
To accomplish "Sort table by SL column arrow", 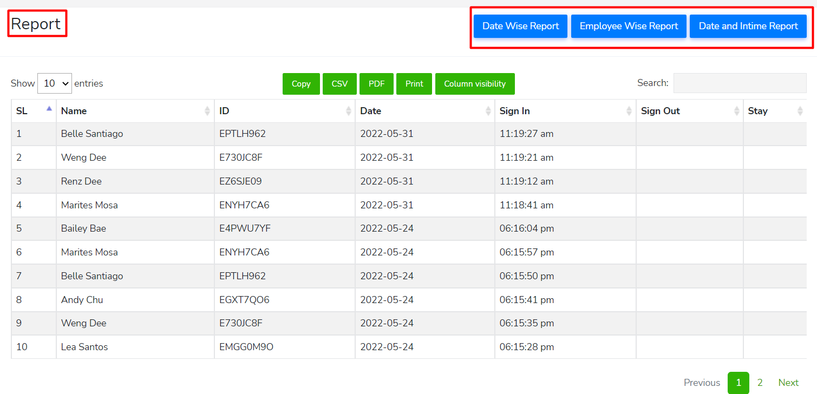I will click(x=49, y=109).
